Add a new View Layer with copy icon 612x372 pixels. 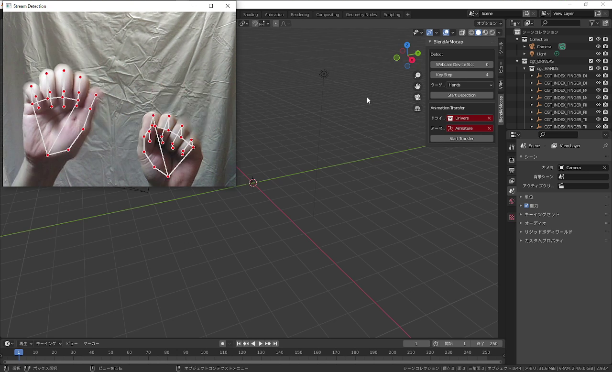coord(598,14)
